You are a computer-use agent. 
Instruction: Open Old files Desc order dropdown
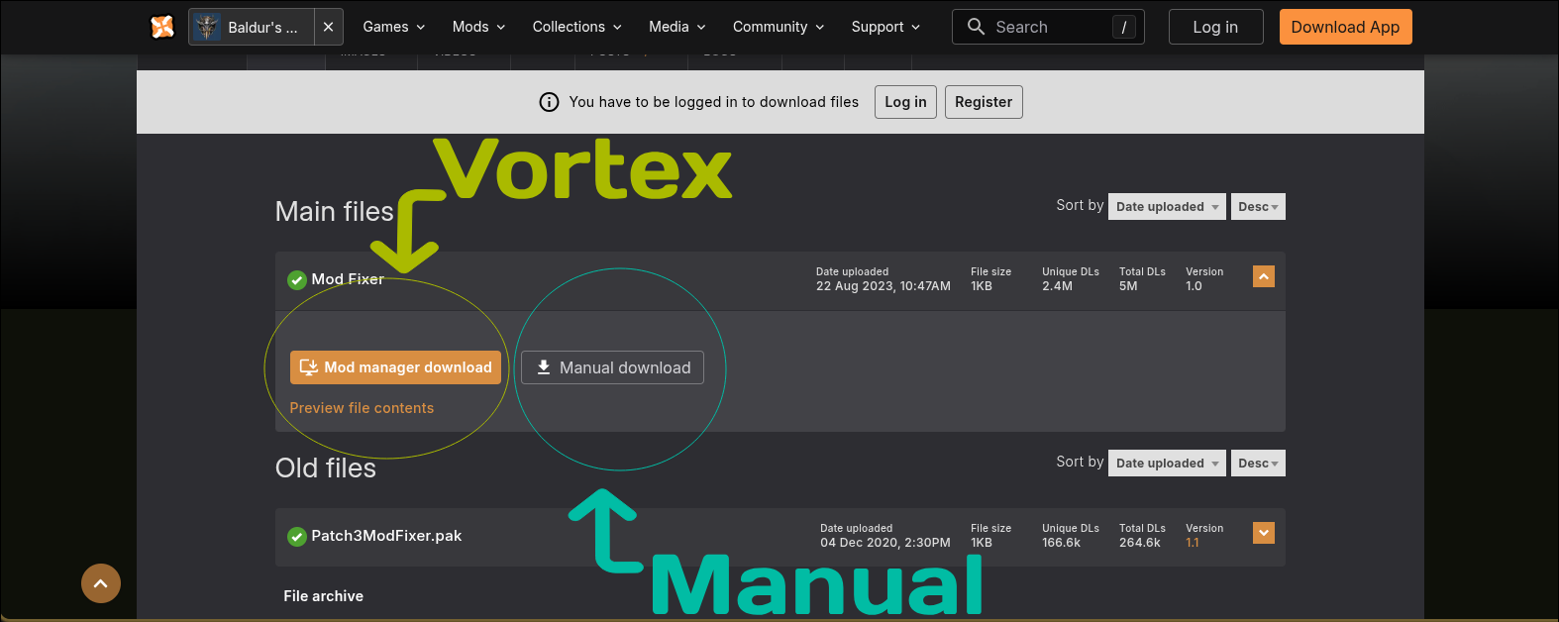[x=1258, y=463]
